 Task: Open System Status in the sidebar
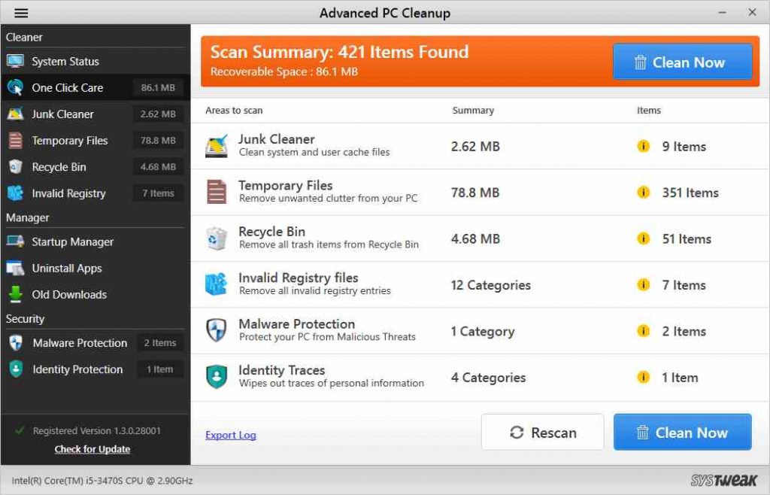[x=95, y=62]
